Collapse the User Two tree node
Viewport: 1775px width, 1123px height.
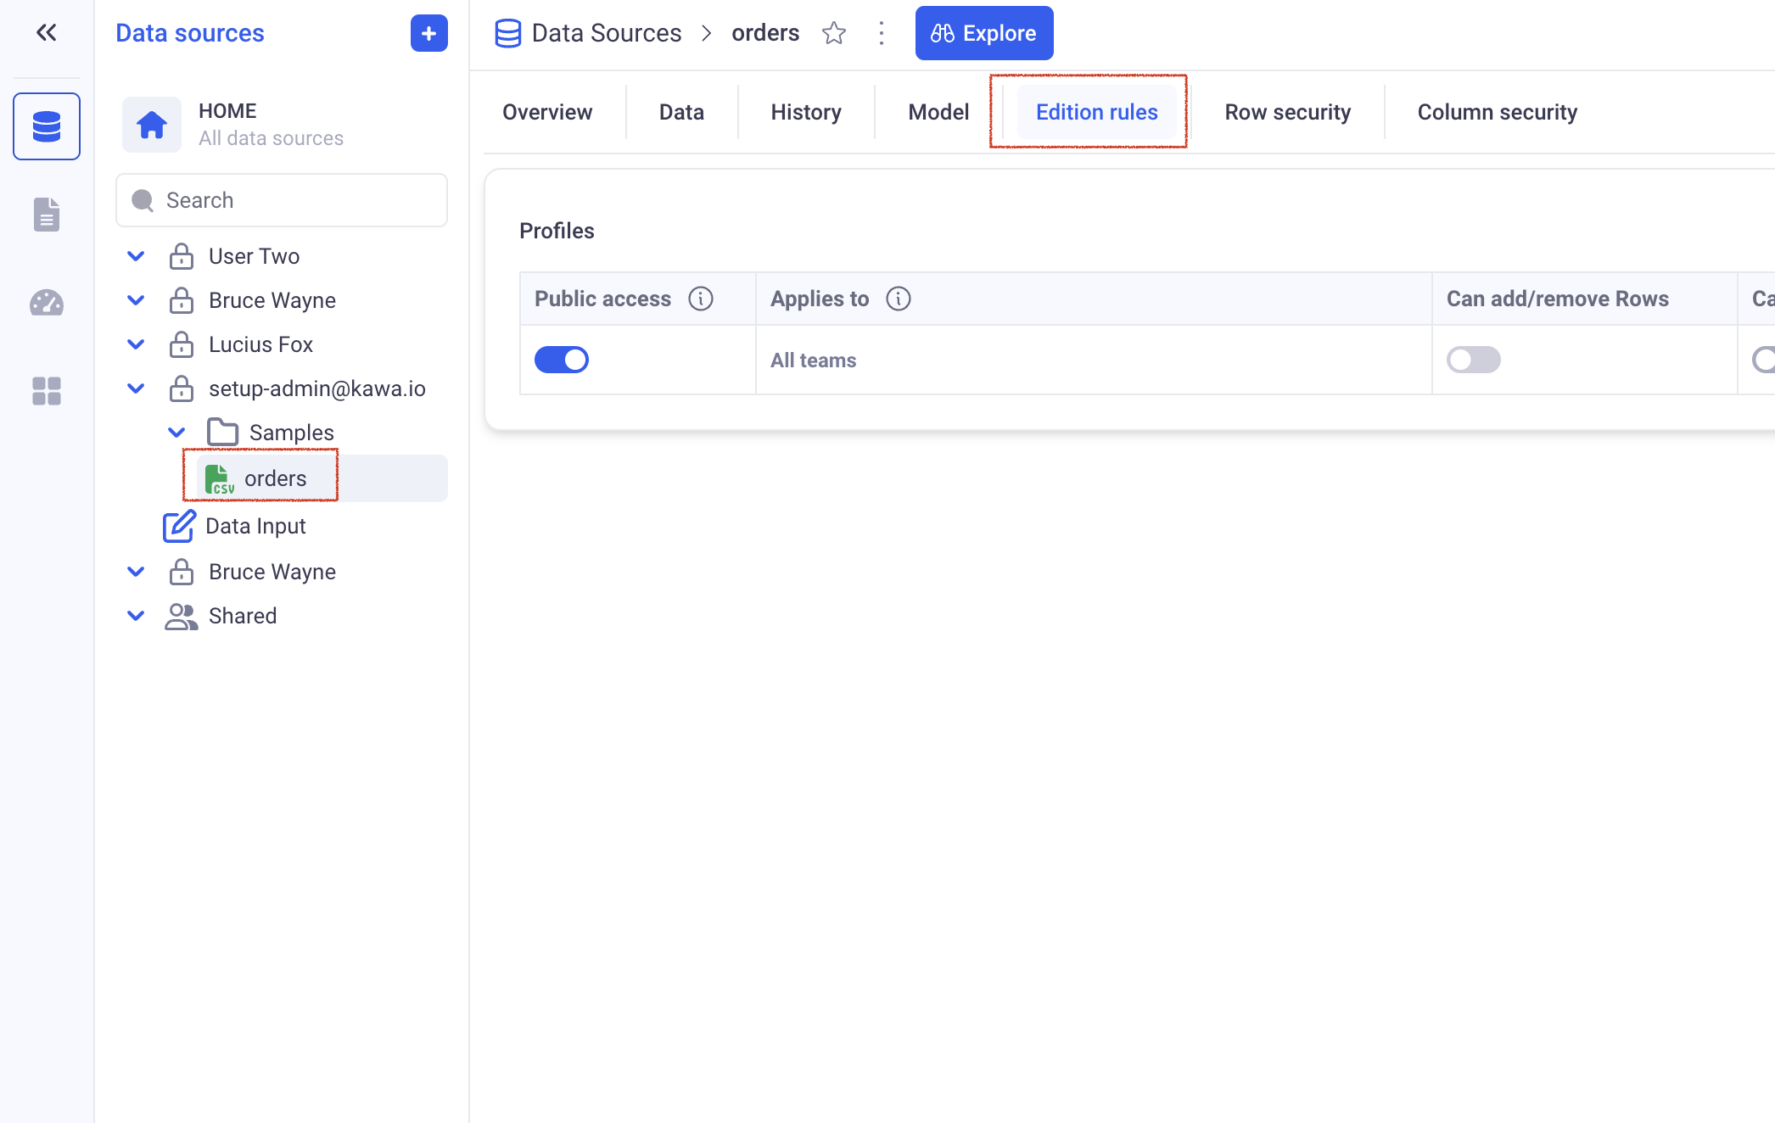tap(136, 256)
